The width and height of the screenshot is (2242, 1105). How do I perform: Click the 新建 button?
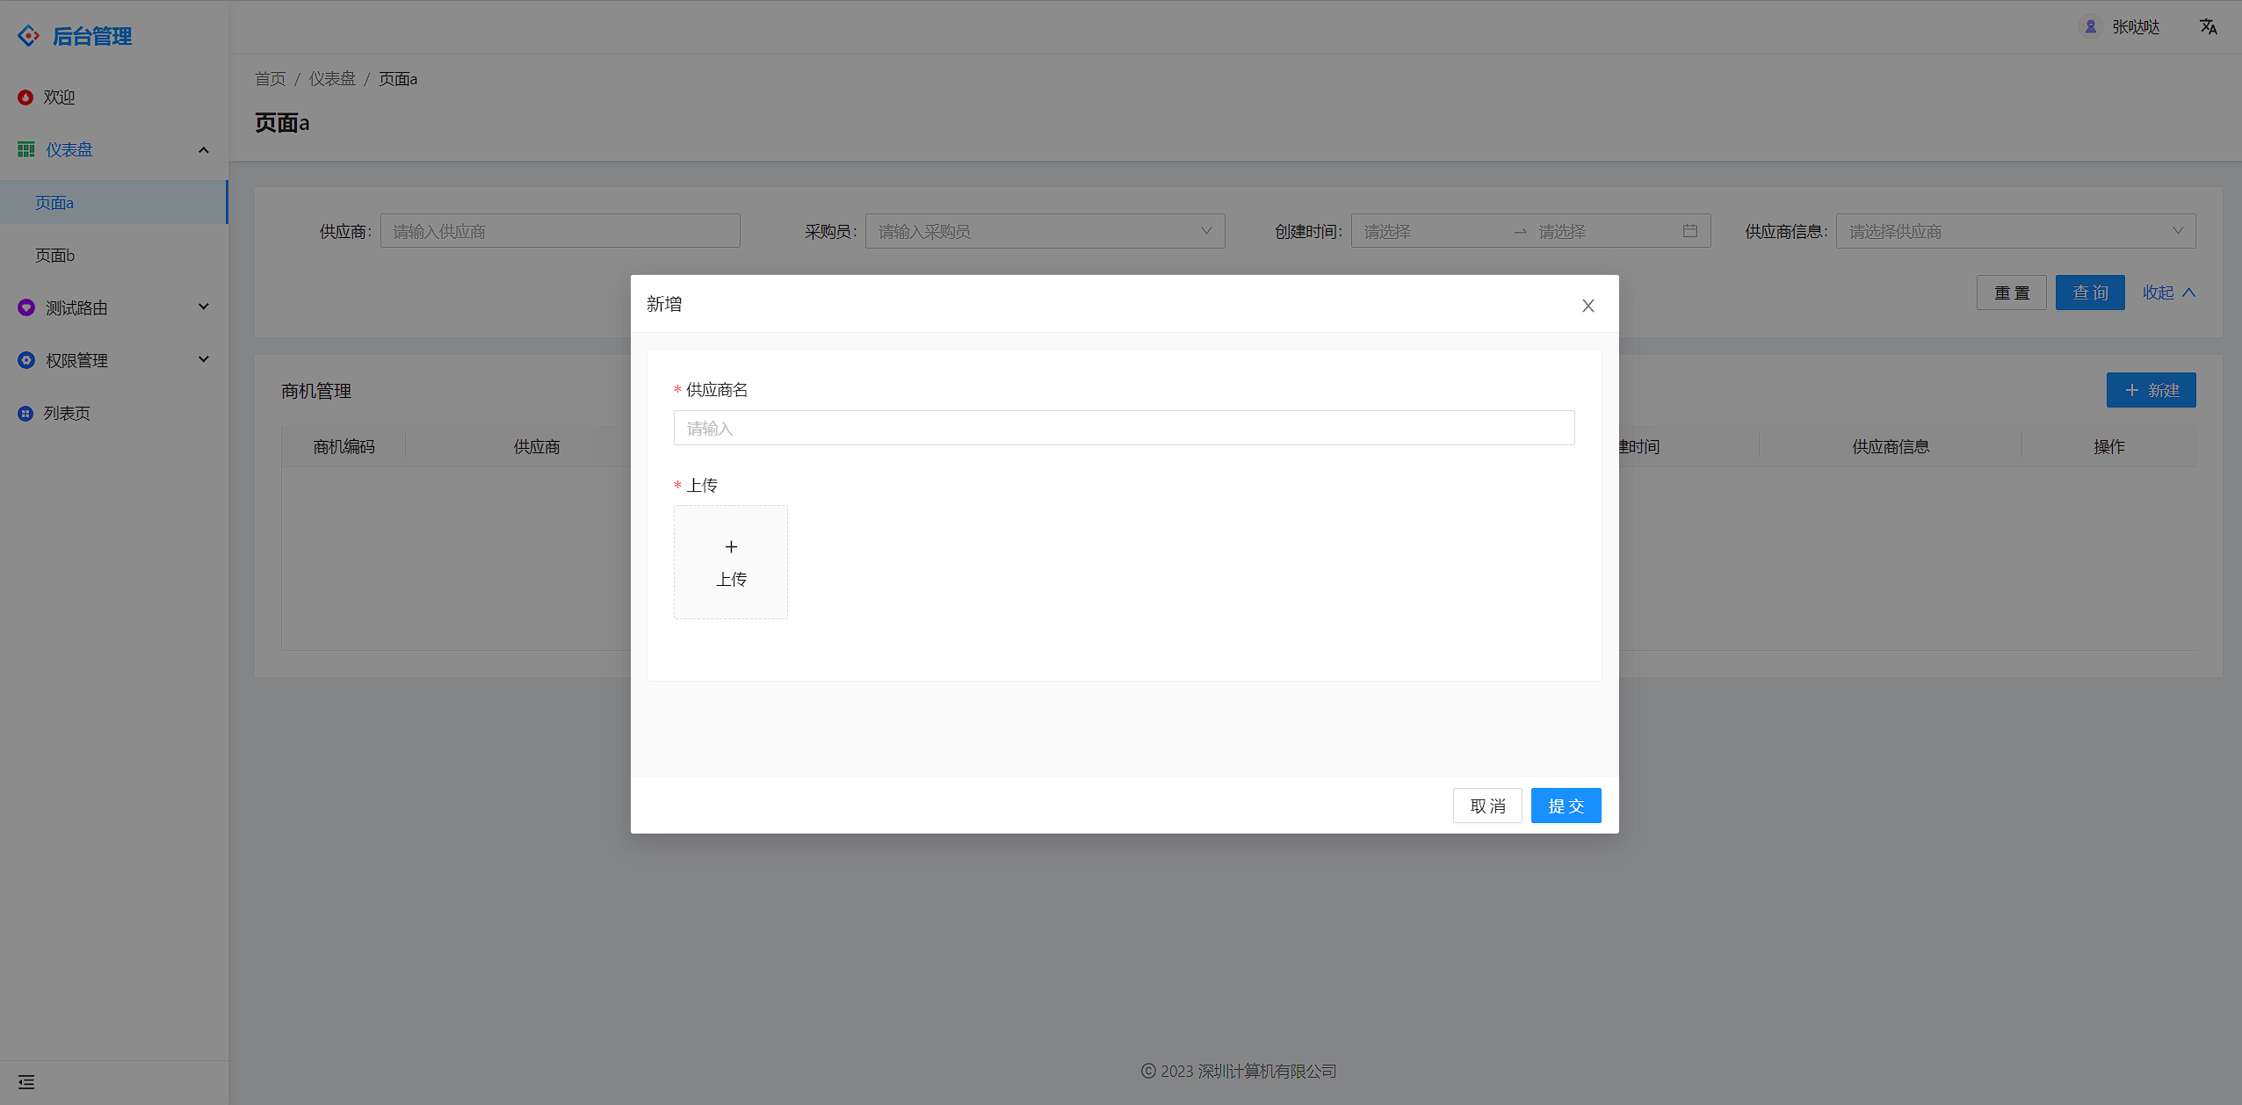tap(2152, 390)
